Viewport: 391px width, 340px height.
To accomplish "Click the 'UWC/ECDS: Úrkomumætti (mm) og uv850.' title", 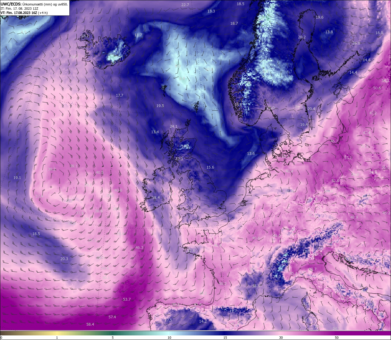I will (34, 4).
